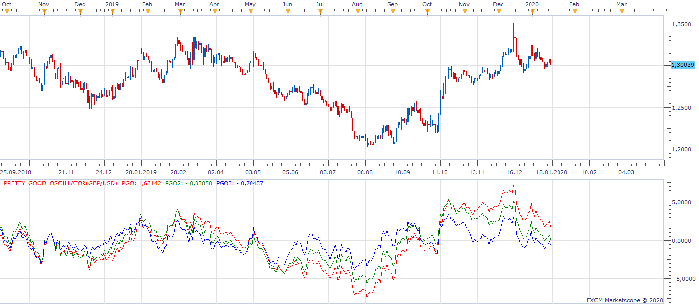Click the 25.09.2018 date label
The width and height of the screenshot is (699, 304).
pos(16,172)
